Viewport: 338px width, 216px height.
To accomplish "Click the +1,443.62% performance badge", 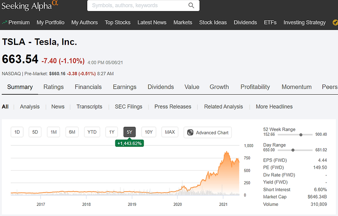I will coord(129,143).
